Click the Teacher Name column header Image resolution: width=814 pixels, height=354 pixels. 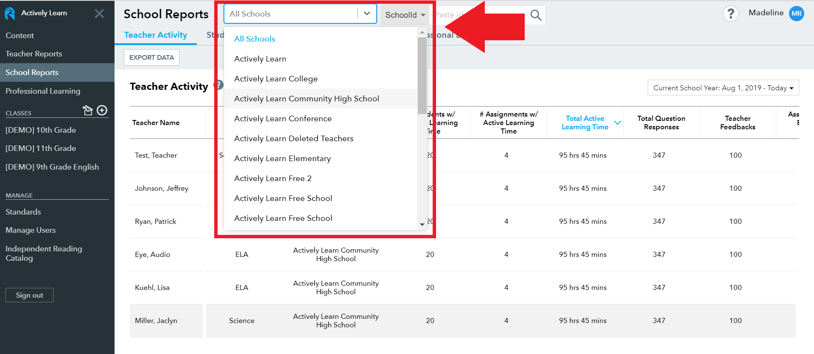(x=156, y=123)
